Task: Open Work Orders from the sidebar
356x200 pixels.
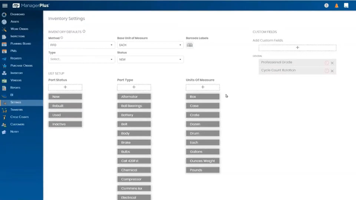Action: (x=19, y=29)
